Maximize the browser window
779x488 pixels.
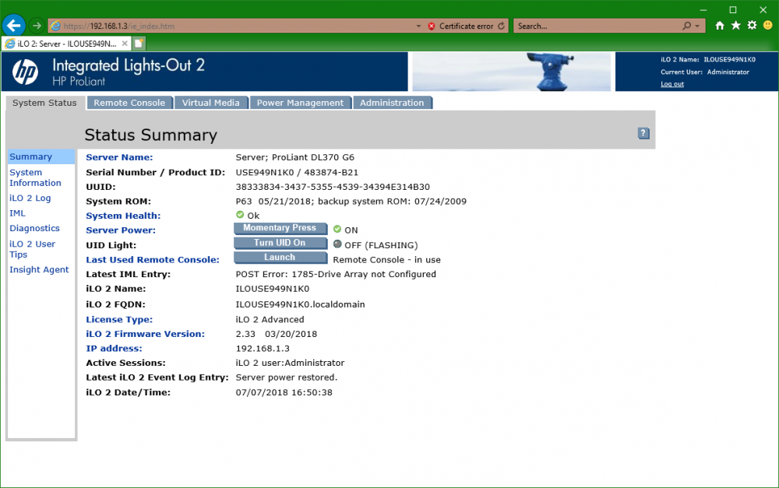tap(733, 9)
